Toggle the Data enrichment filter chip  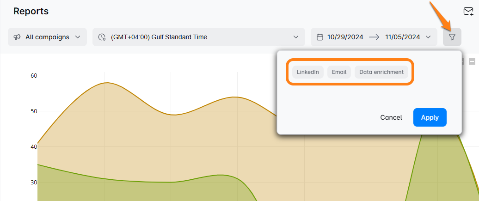[x=381, y=72]
